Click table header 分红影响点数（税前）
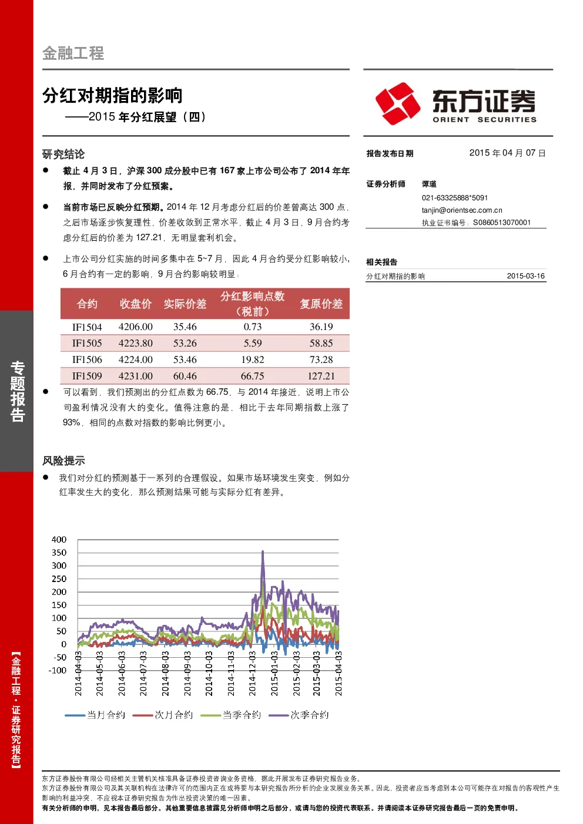Viewport: 583px width, 824px height. point(253,304)
